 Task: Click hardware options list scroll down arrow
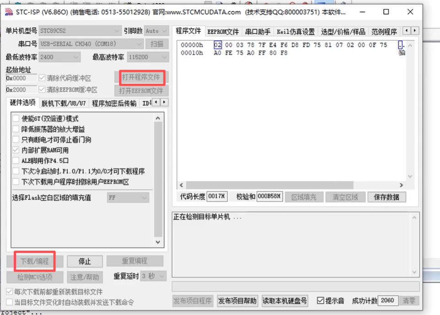click(158, 242)
